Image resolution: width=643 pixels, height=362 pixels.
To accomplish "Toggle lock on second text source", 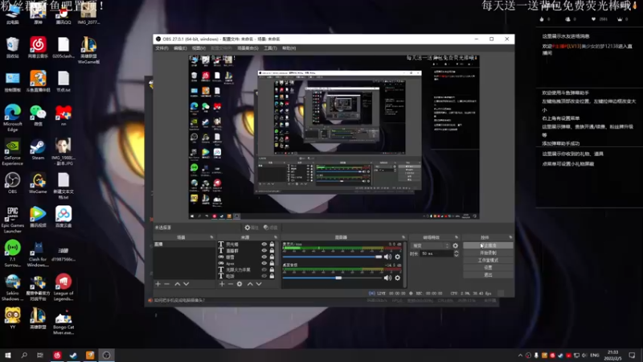I will pos(272,250).
